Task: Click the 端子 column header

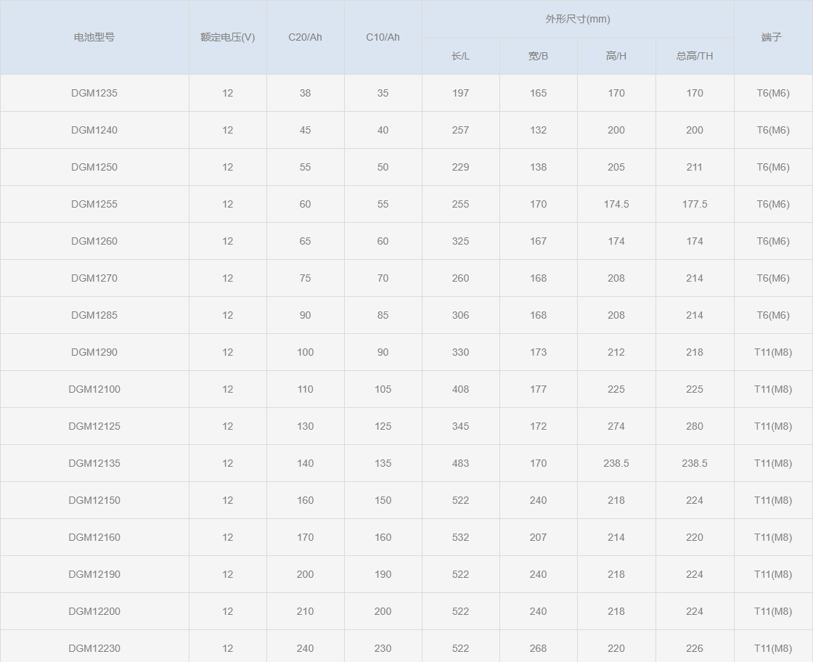Action: click(772, 37)
